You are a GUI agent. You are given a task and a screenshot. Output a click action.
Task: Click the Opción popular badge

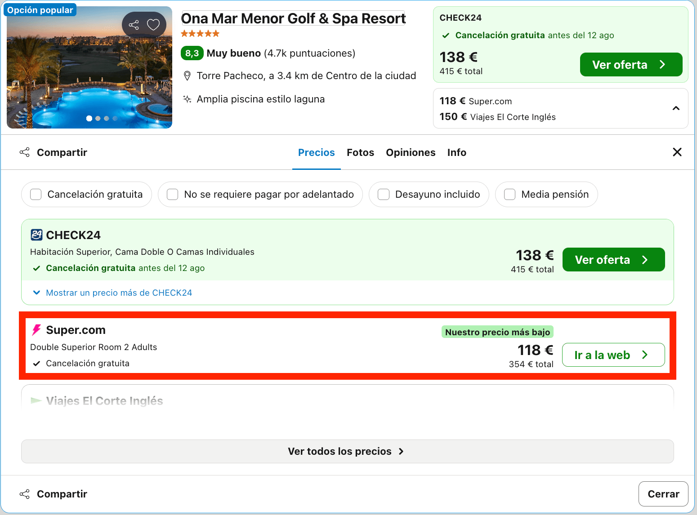click(x=40, y=10)
